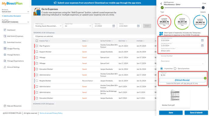209x116 pixels.
Task: Click the Account Settings person icon
Action: pyautogui.click(x=5, y=67)
